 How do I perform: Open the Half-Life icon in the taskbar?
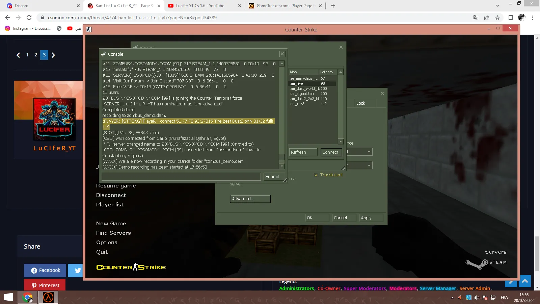point(48,297)
